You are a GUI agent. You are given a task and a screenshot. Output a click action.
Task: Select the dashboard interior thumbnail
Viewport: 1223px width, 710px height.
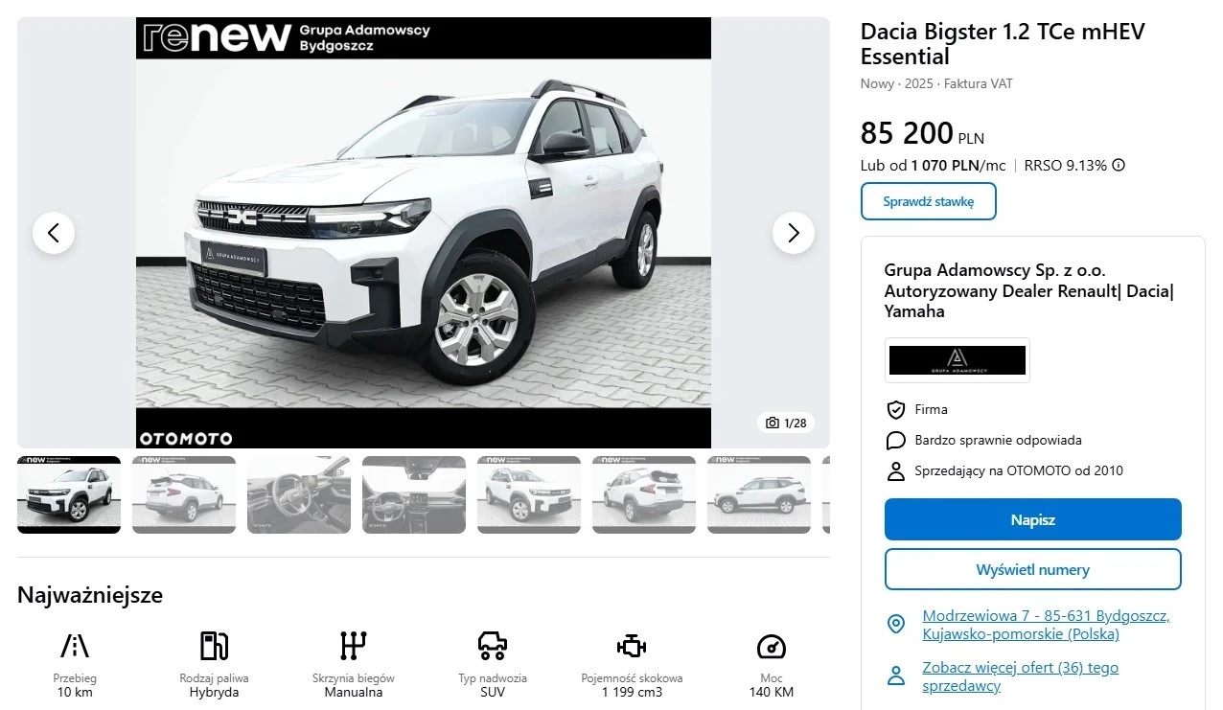(x=414, y=494)
